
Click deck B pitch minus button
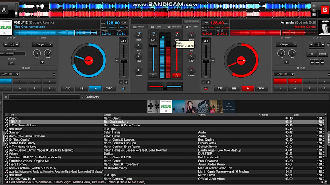[203, 82]
